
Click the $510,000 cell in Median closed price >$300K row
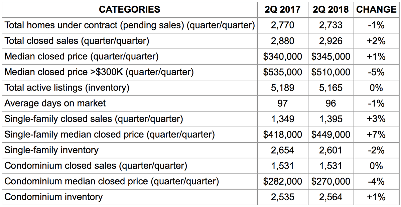click(x=331, y=72)
